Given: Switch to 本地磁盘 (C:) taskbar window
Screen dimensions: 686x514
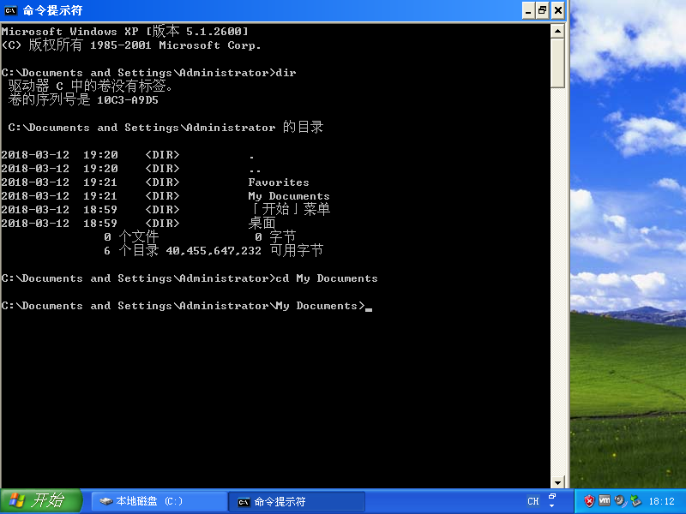Looking at the screenshot, I should pyautogui.click(x=159, y=501).
